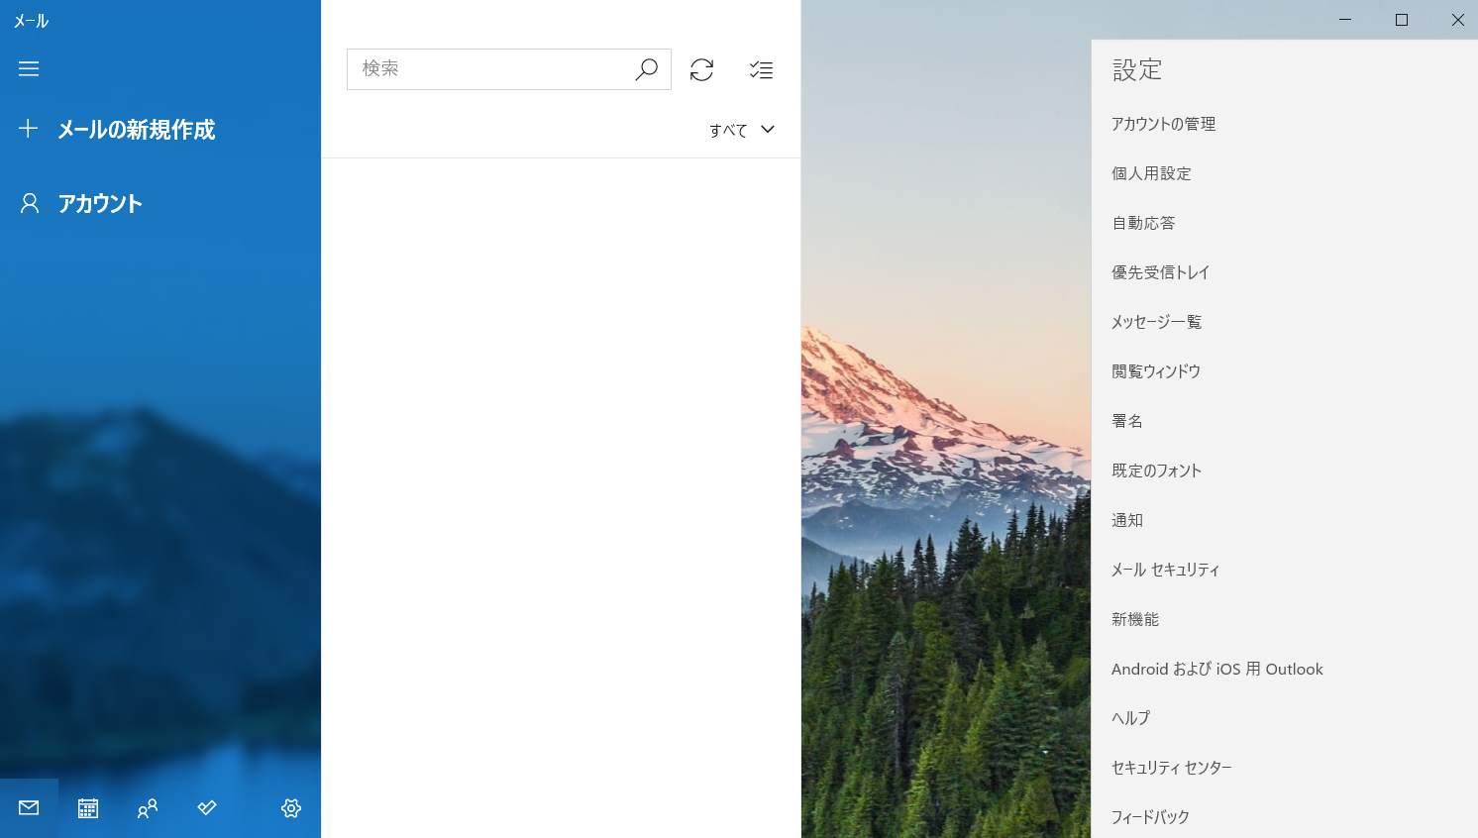Screen dimensions: 1478x838
Task: Select 自動応答 in settings
Action: (1285, 223)
